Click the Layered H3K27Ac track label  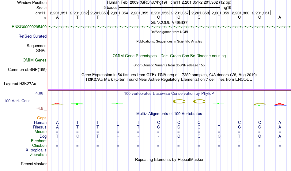coord(20,84)
